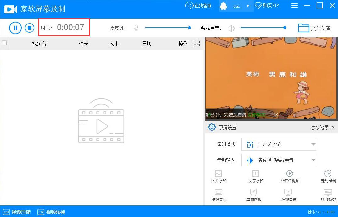The width and height of the screenshot is (338, 217).
Task: Click the cui user avatar
Action: click(223, 6)
